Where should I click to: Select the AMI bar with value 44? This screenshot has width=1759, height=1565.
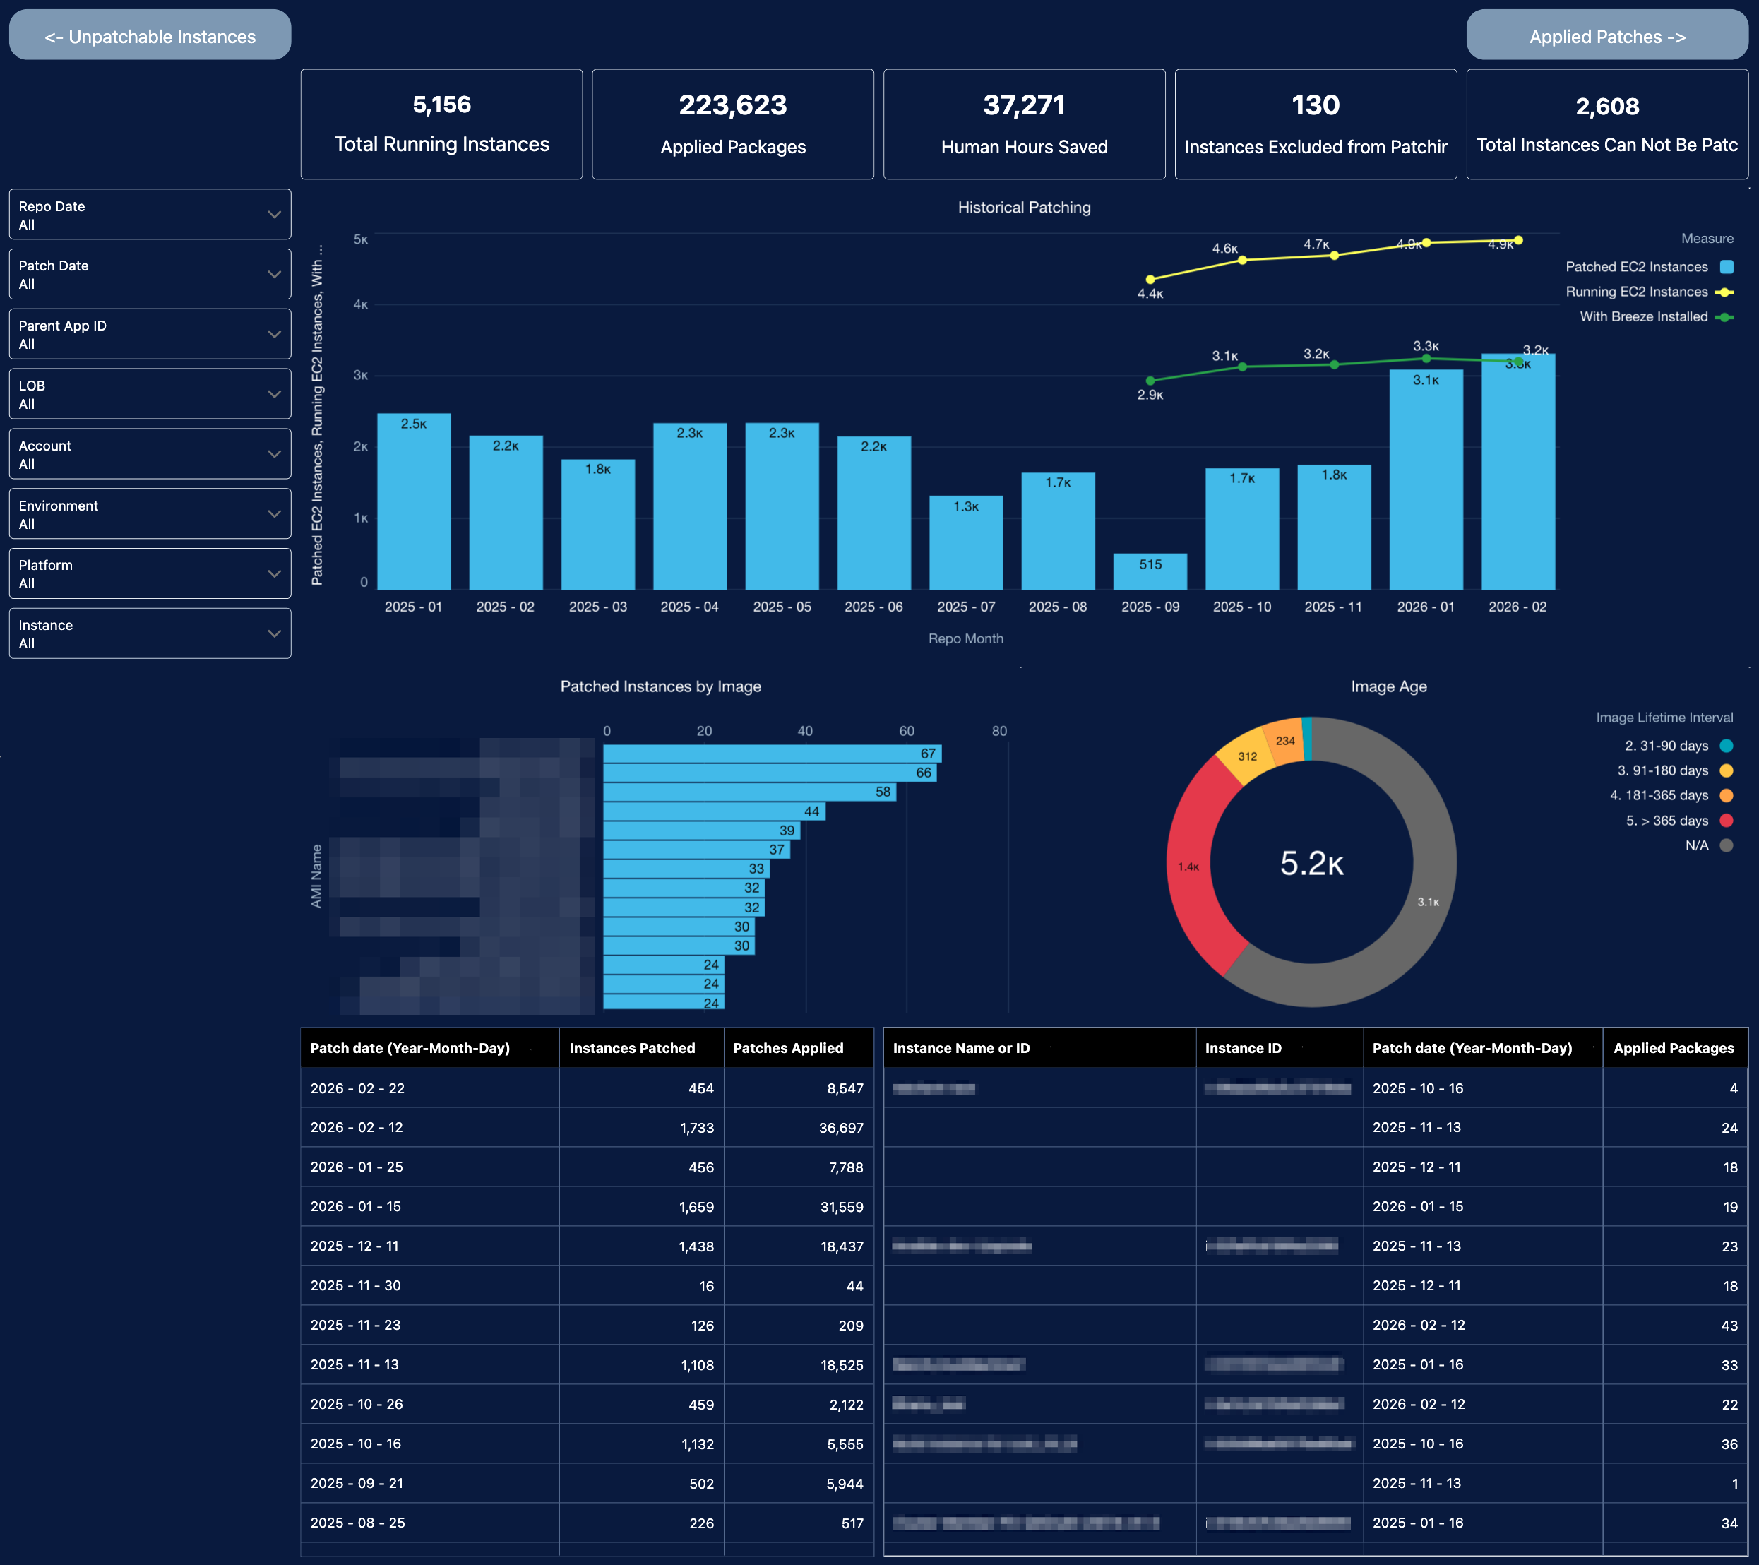coord(715,811)
